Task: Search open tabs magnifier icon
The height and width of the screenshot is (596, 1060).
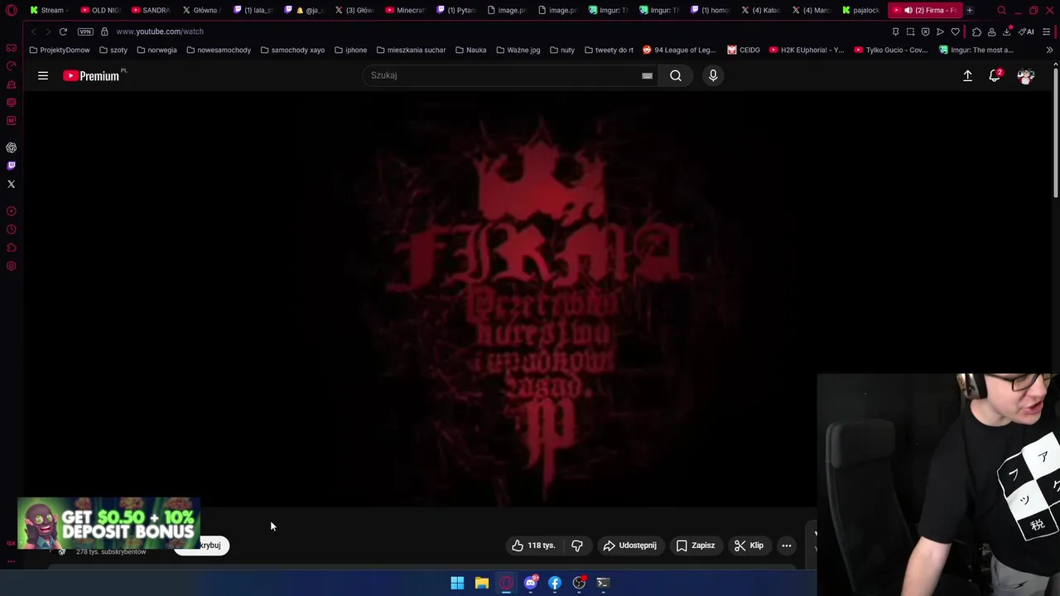Action: pos(1001,10)
